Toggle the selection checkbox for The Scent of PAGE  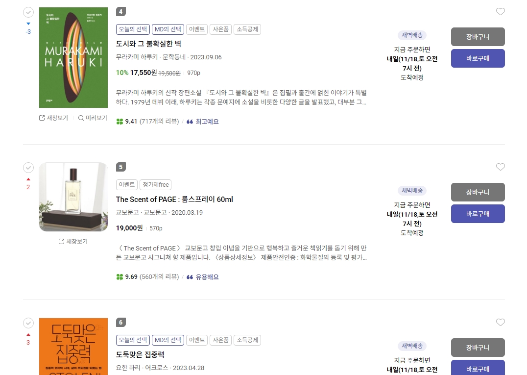[x=28, y=168]
